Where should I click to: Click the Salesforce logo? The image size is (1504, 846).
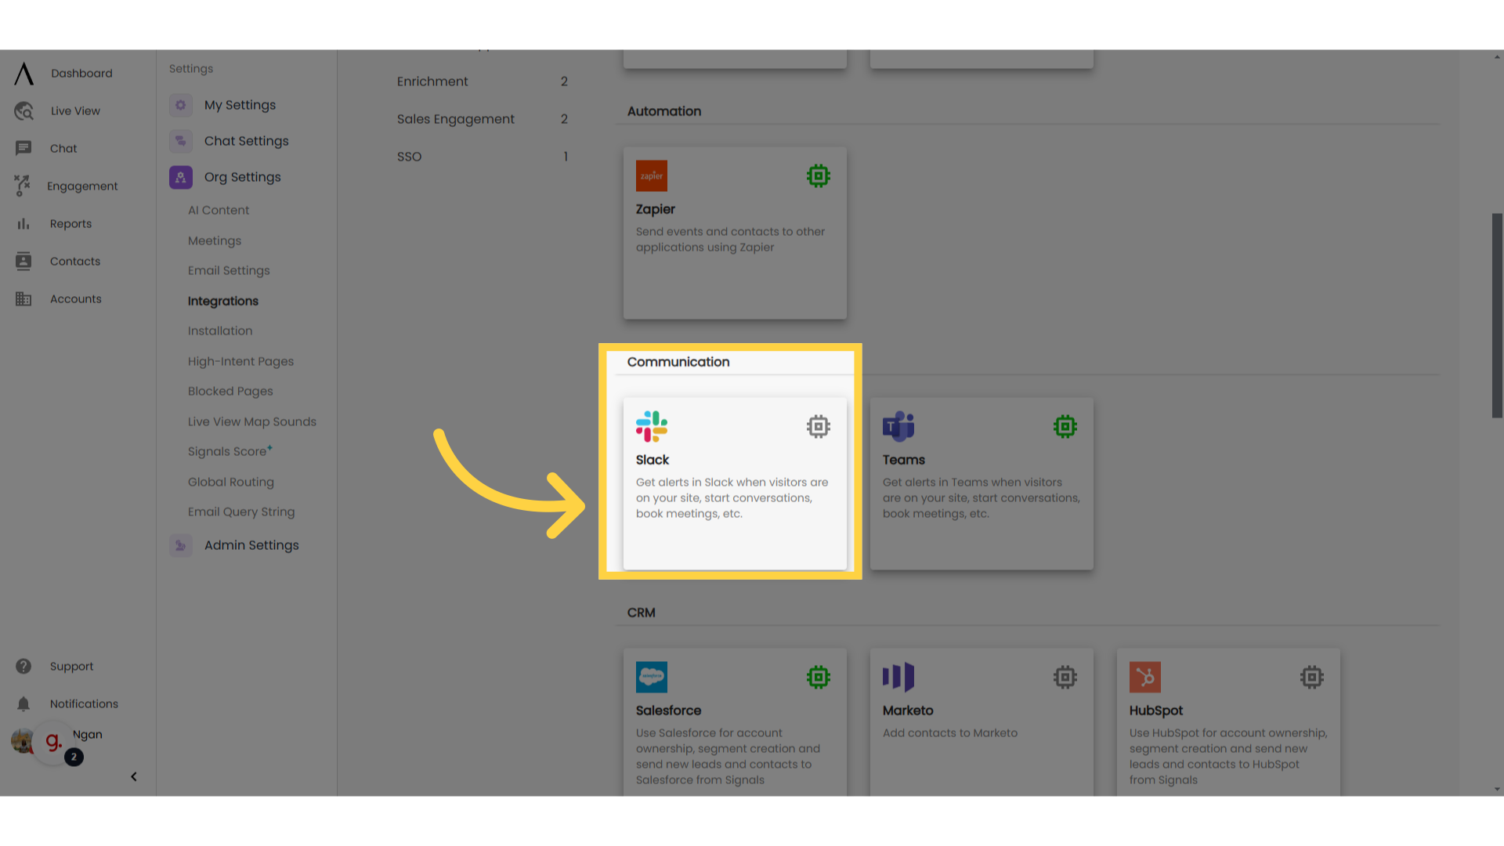point(652,678)
